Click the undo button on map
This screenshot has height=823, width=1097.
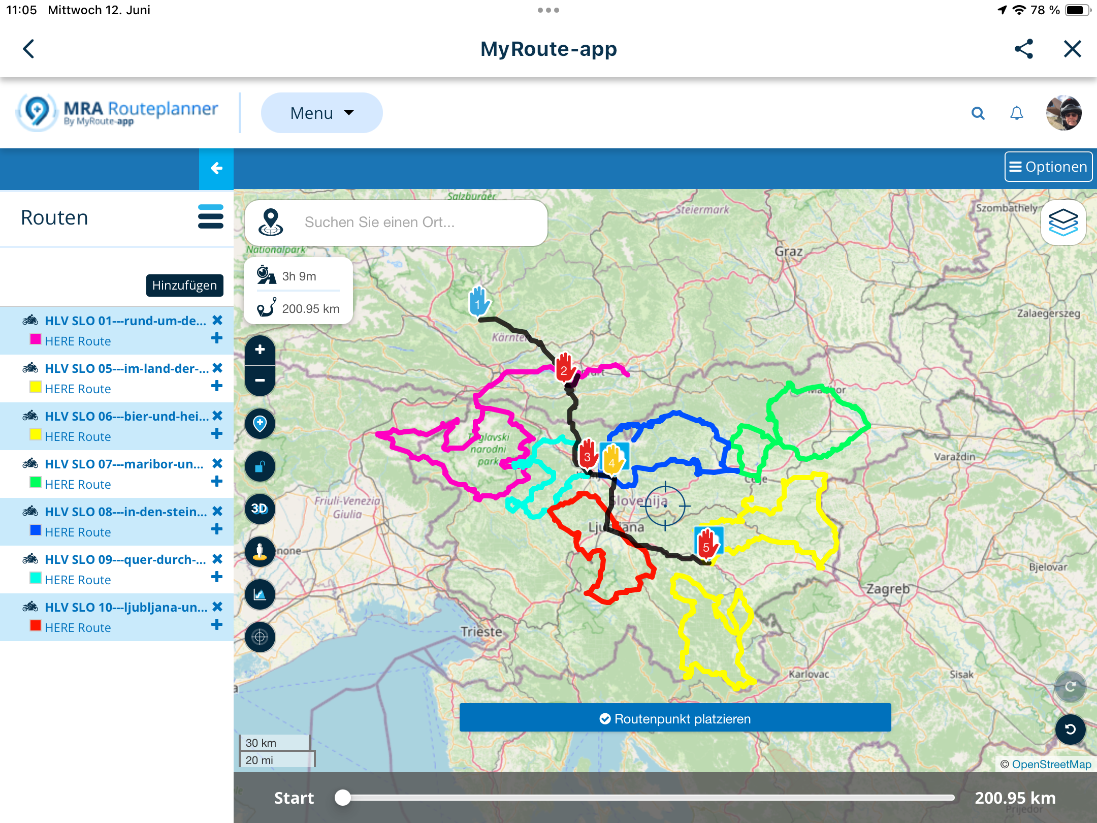1070,730
